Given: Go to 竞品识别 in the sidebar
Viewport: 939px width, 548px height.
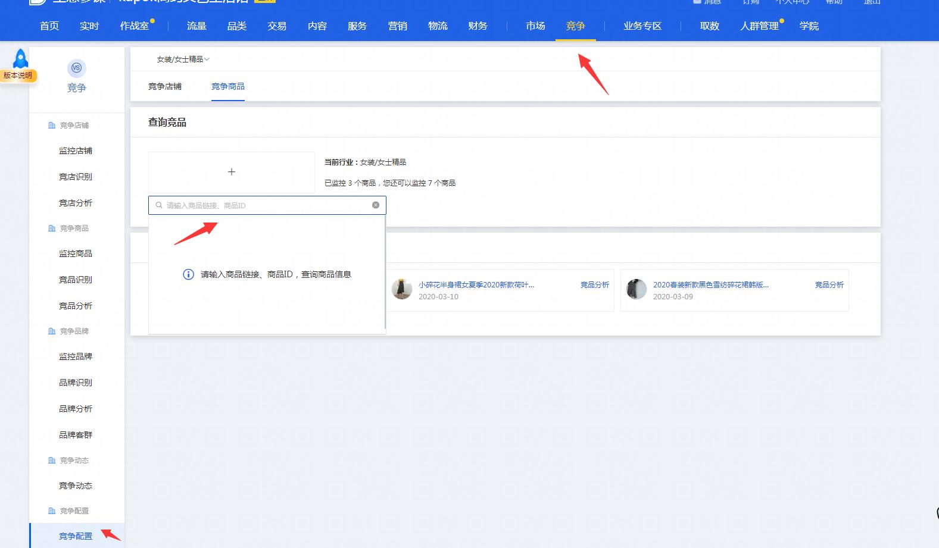Looking at the screenshot, I should (76, 280).
